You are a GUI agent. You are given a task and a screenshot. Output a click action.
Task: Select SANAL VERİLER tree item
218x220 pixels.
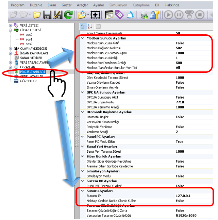click(31, 58)
